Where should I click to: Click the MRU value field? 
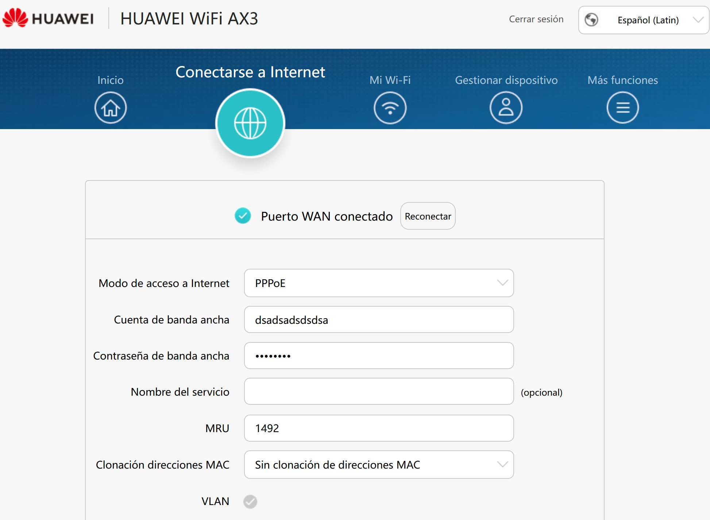(379, 428)
